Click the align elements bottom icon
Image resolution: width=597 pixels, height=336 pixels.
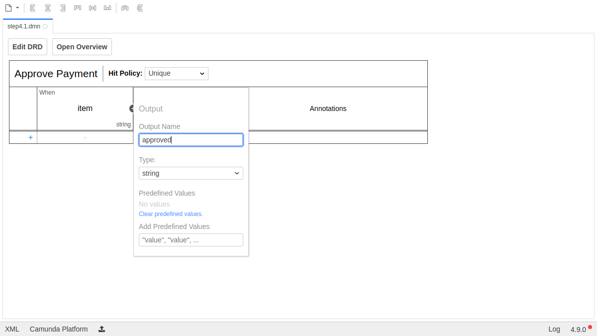107,8
